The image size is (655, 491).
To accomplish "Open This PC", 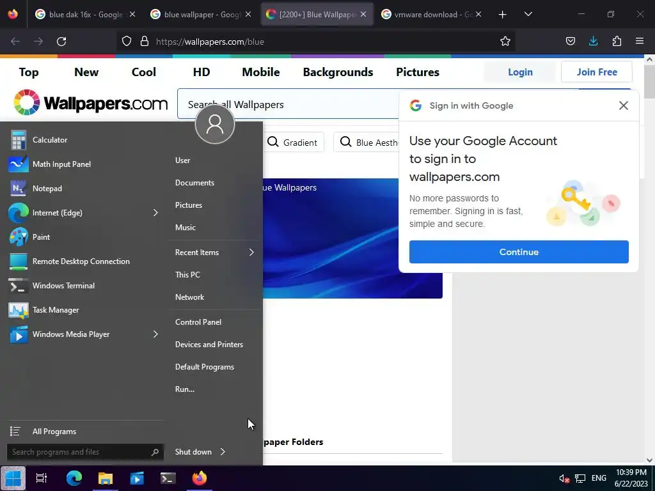I will tap(187, 275).
